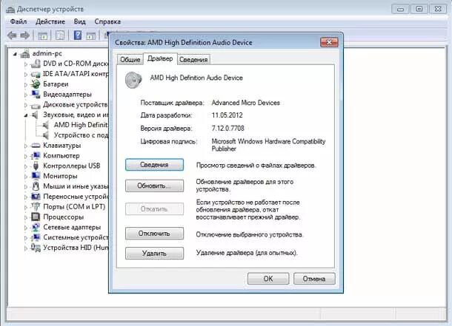The image size is (452, 326).
Task: Select the Драйвер tab
Action: (x=160, y=58)
